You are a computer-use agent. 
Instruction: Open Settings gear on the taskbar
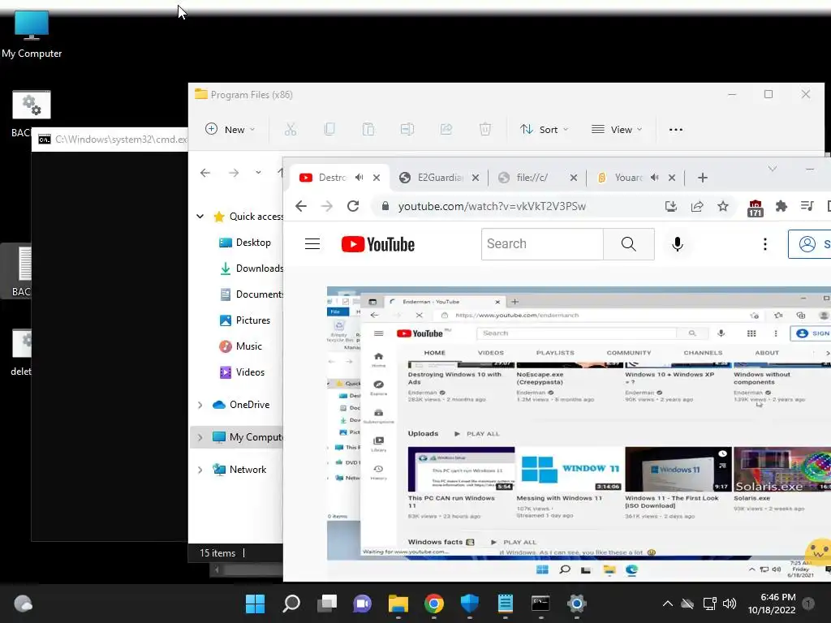577,604
